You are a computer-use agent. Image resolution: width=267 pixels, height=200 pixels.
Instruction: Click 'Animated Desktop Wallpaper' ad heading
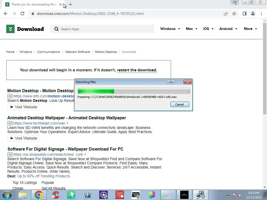pyautogui.click(x=66, y=118)
